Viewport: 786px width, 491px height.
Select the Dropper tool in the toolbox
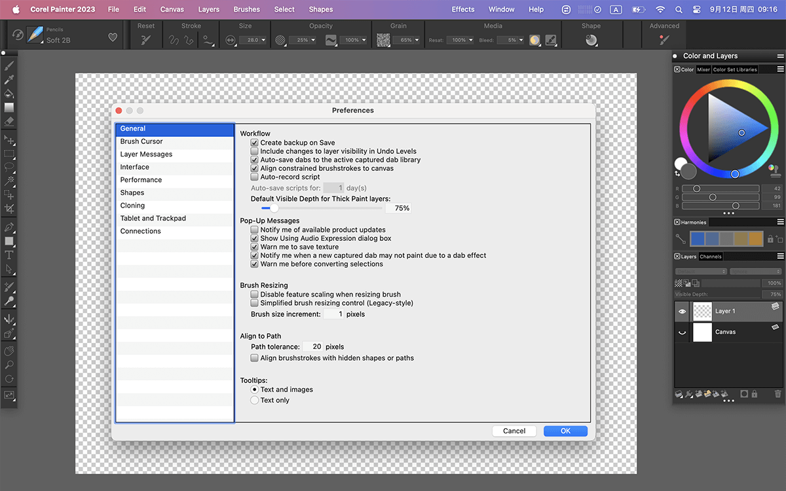9,80
